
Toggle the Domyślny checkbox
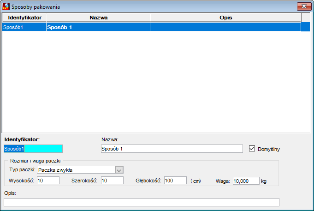pos(252,149)
